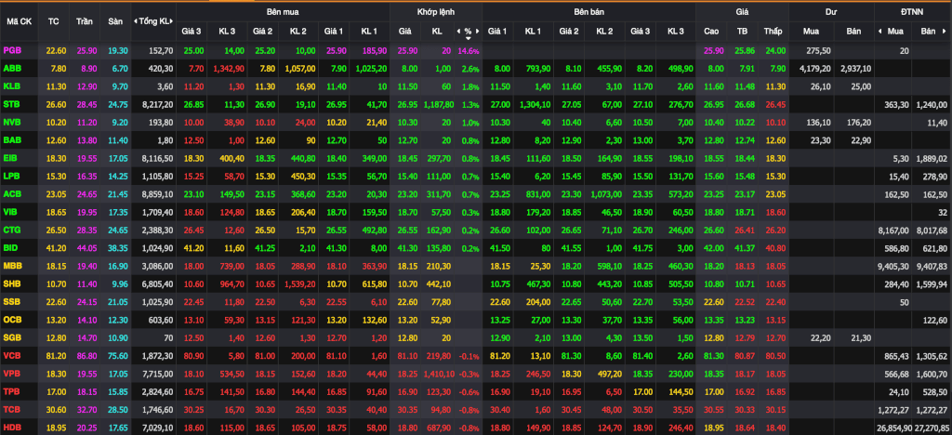The height and width of the screenshot is (435, 952).
Task: Open the SSB stock symbol
Action: coord(13,300)
